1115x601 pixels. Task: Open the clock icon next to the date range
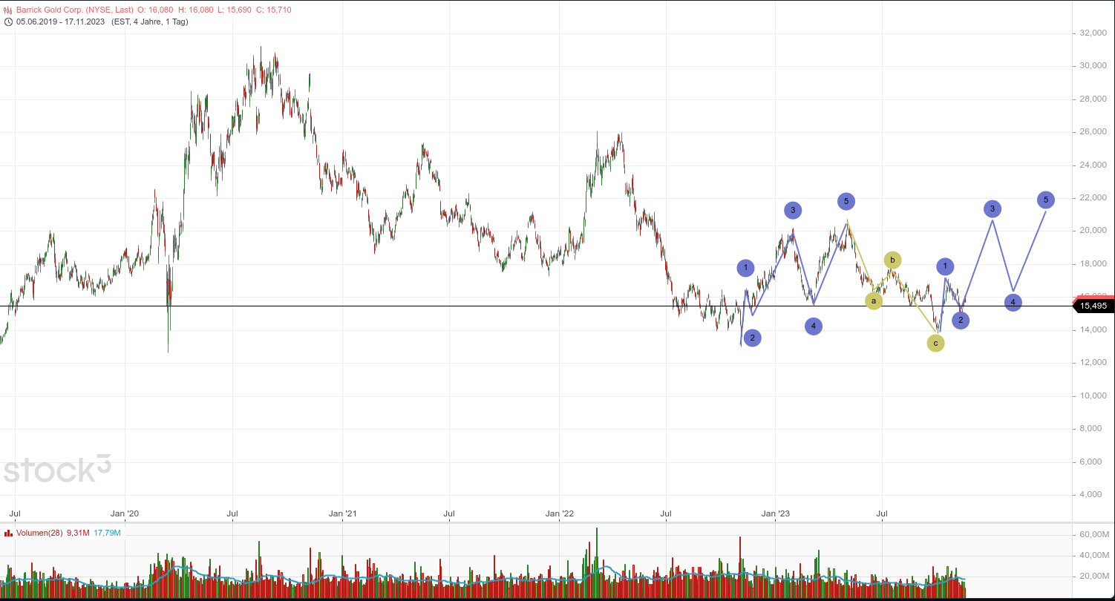tap(9, 22)
